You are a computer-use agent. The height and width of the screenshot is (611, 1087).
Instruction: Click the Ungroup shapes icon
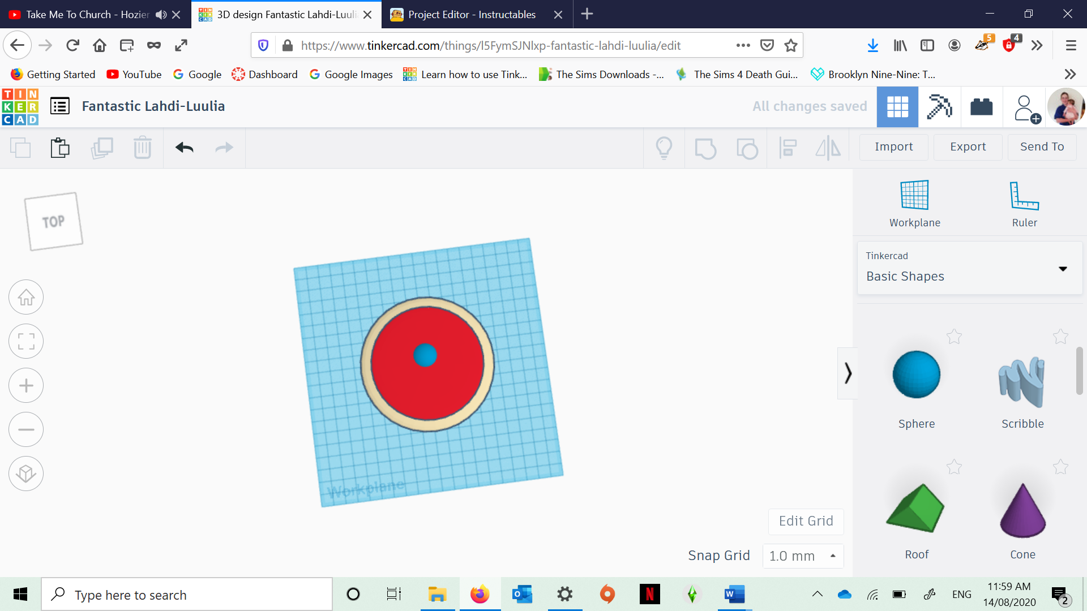[747, 149]
